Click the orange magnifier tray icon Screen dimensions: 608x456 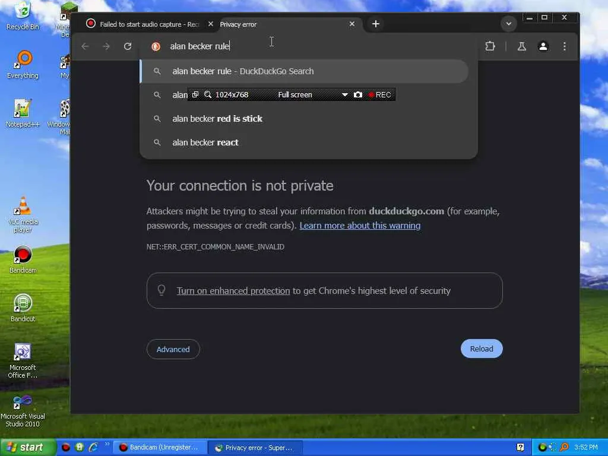[x=564, y=447]
